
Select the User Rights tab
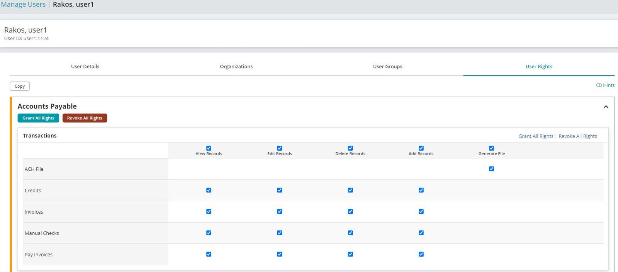tap(538, 66)
